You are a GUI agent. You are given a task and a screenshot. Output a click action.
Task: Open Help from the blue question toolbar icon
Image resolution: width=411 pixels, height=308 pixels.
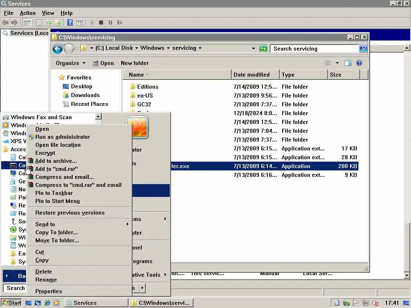70,22
